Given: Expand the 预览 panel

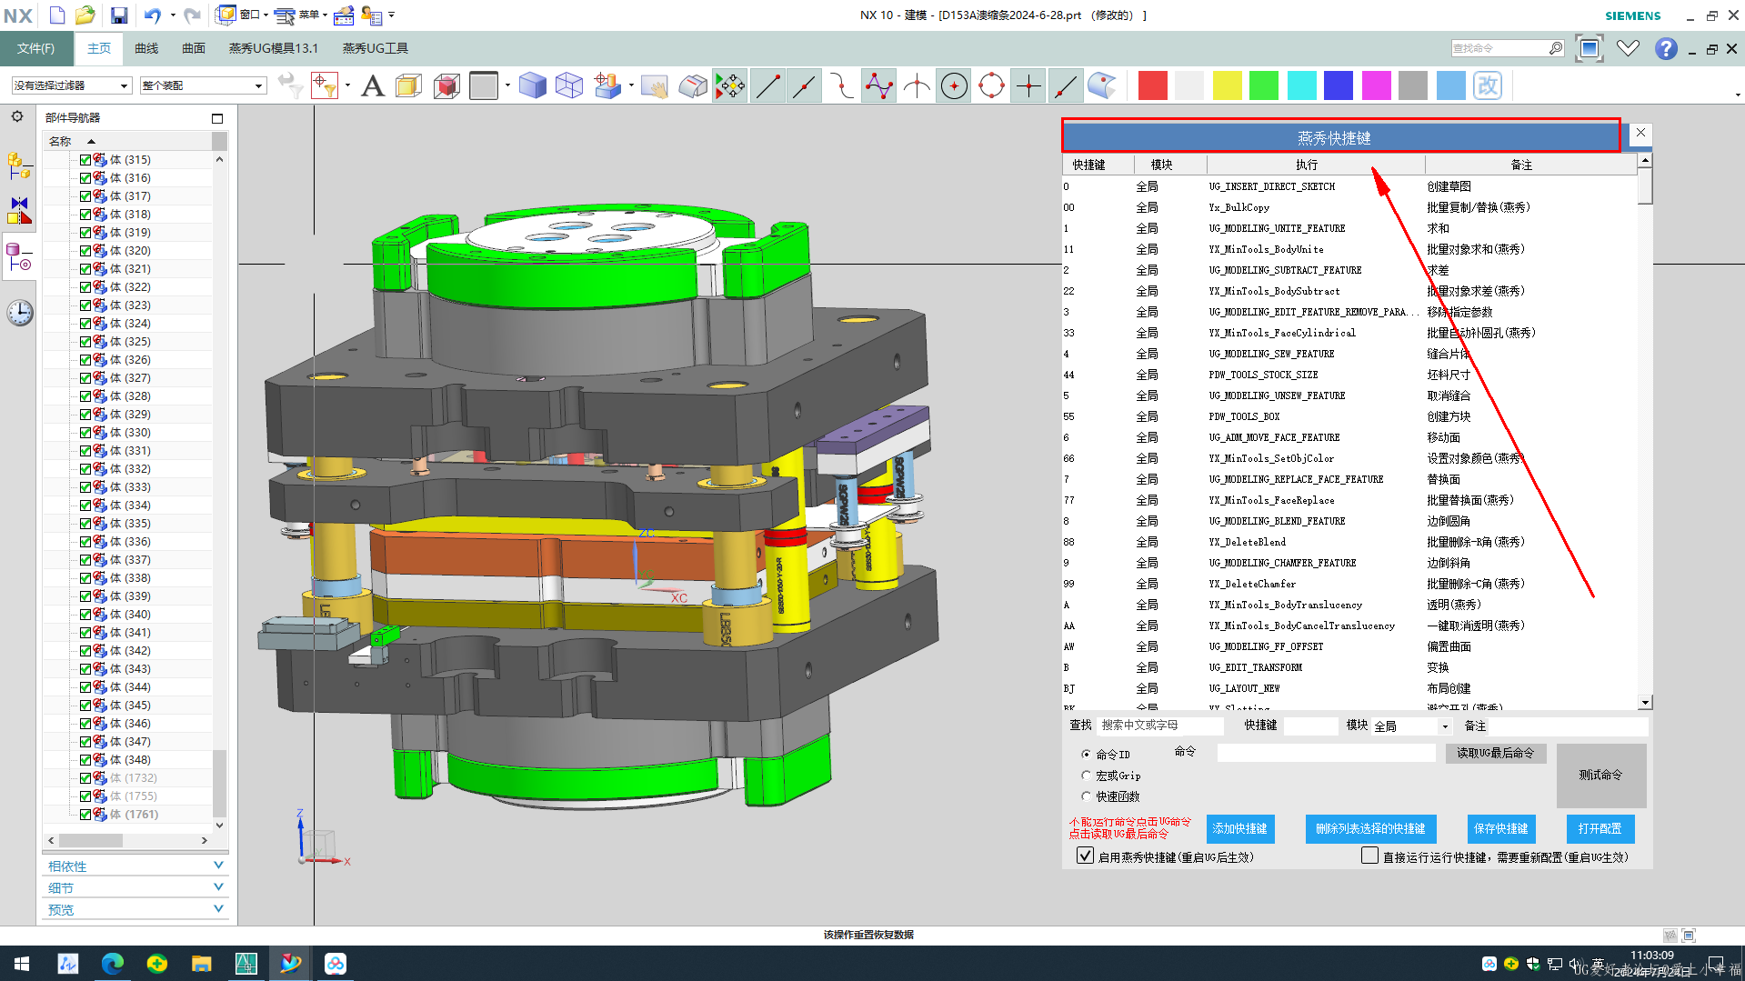Looking at the screenshot, I should pos(135,910).
